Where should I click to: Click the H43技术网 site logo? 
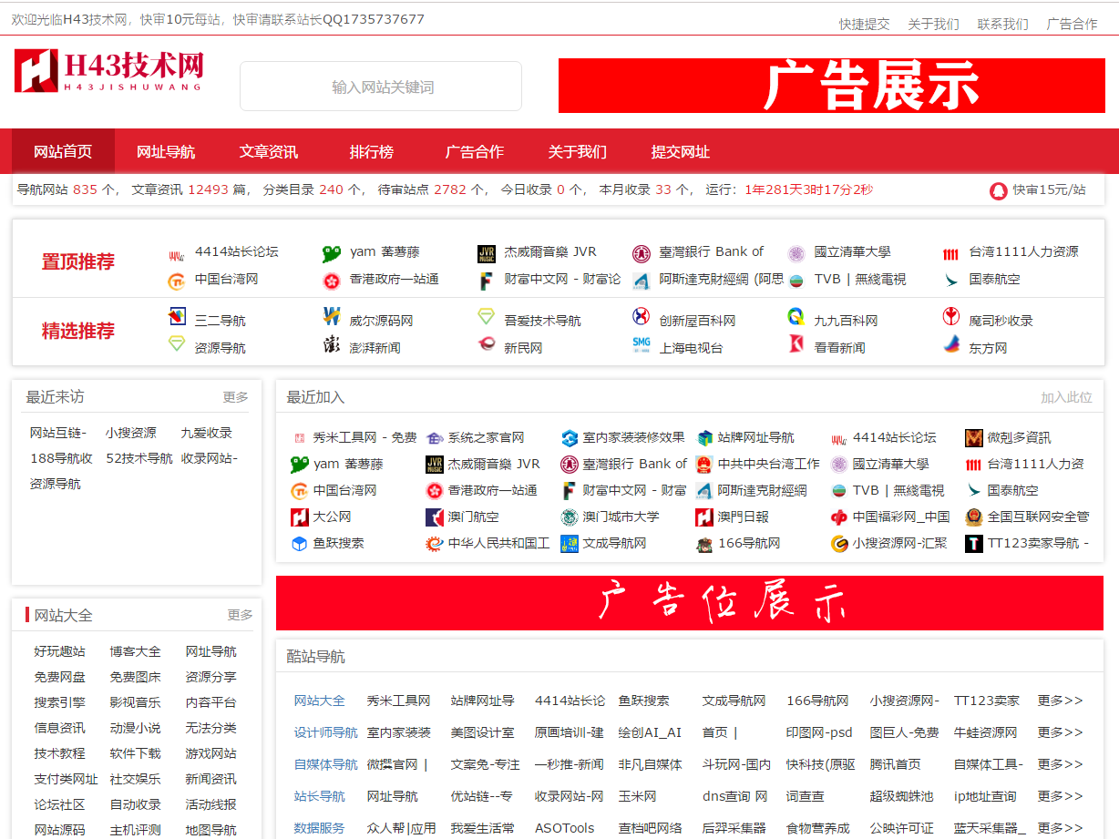click(108, 71)
